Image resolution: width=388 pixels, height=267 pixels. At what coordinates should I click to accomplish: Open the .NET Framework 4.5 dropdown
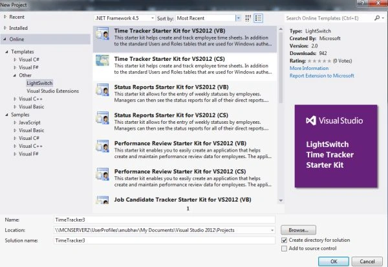click(x=125, y=18)
